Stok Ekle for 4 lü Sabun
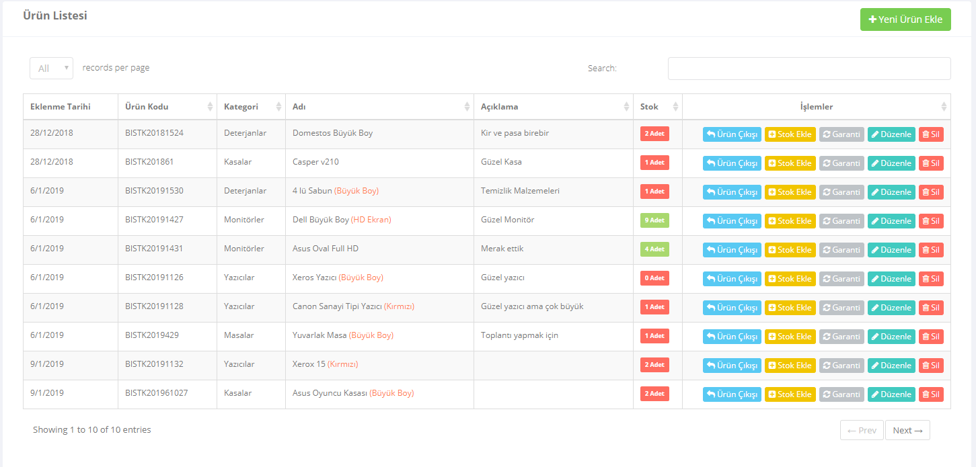Screen dimensions: 976x467 (790, 192)
